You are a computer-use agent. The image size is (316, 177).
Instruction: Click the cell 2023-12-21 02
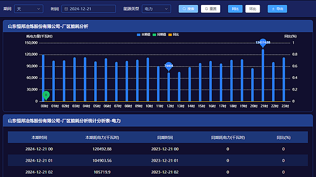(165, 172)
